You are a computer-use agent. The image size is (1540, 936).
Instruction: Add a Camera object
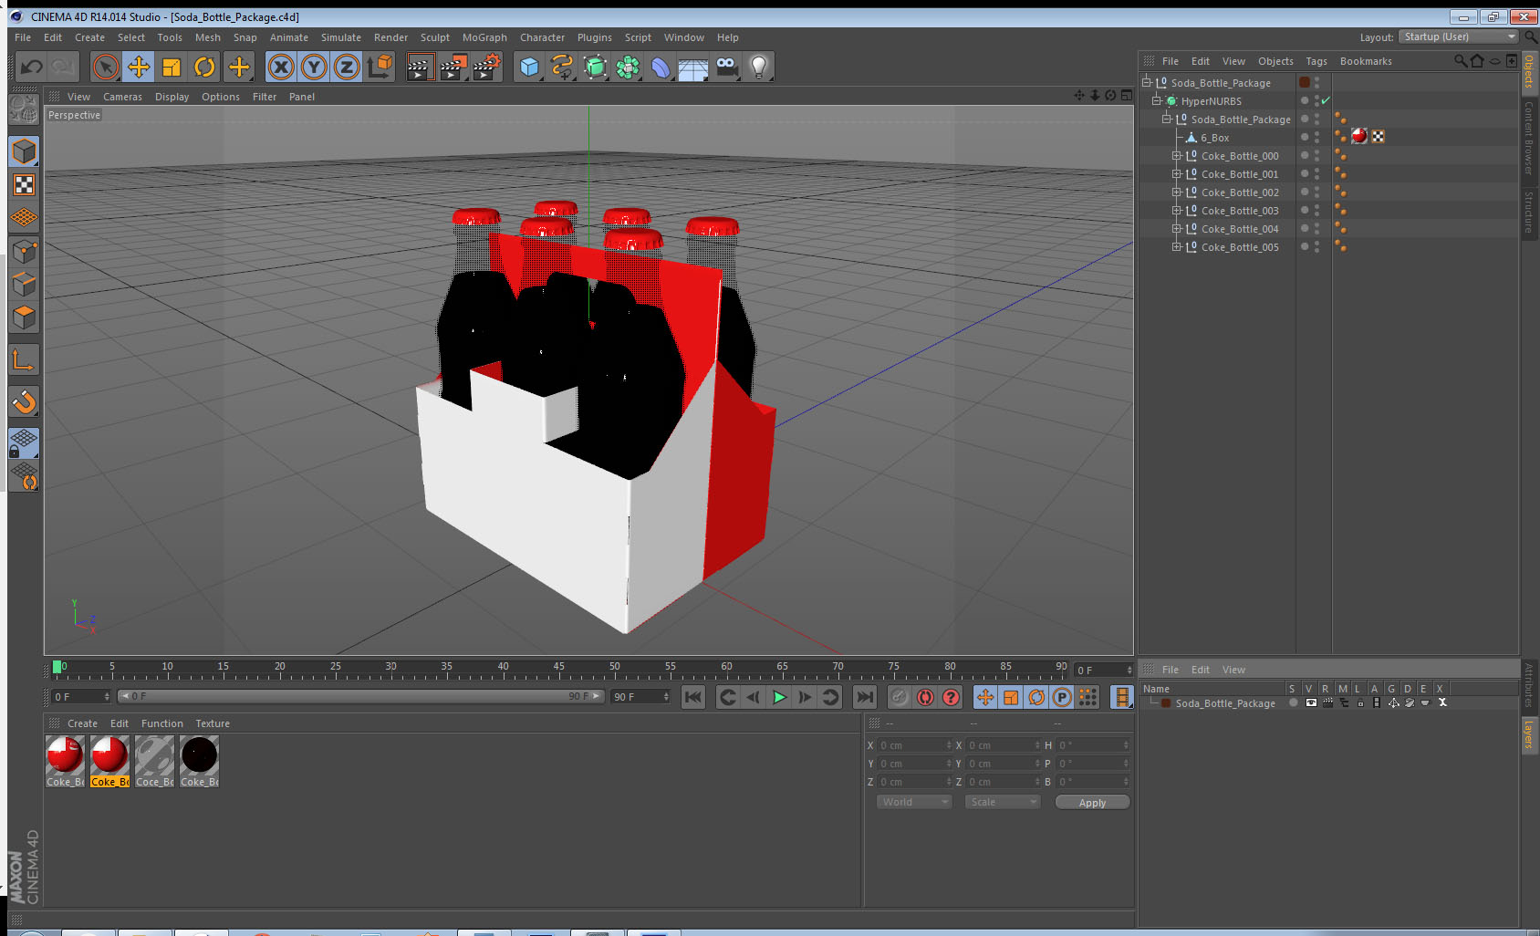[726, 67]
